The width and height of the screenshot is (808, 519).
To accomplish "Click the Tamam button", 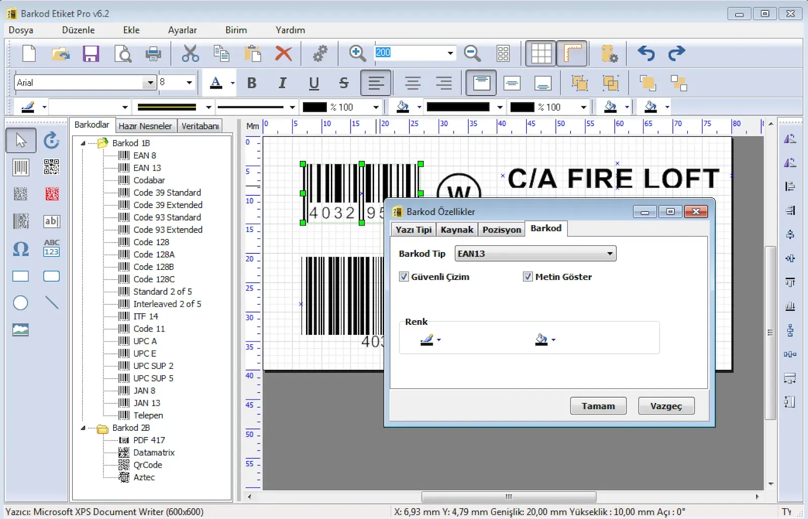I will 598,406.
